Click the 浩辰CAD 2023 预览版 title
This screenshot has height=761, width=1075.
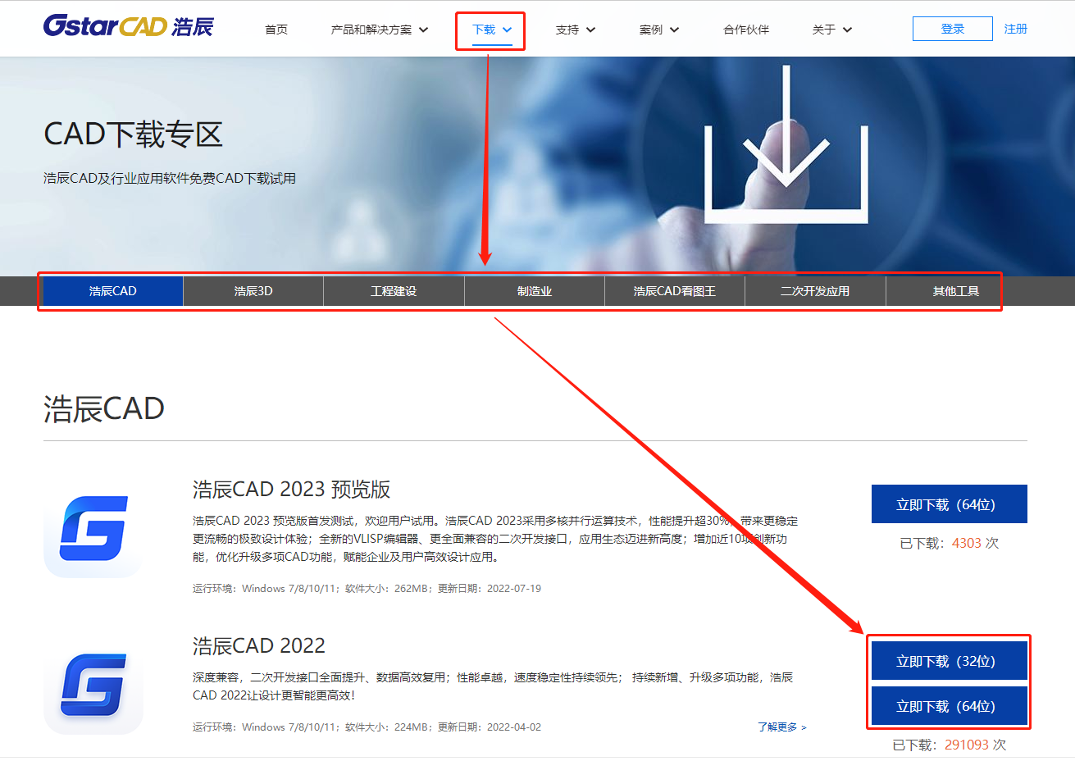click(291, 490)
